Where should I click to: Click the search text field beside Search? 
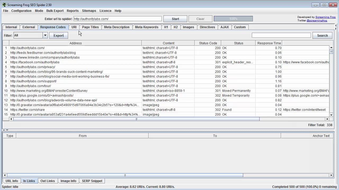[281, 35]
